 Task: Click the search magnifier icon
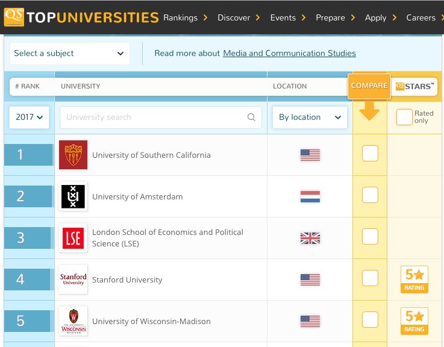[251, 117]
